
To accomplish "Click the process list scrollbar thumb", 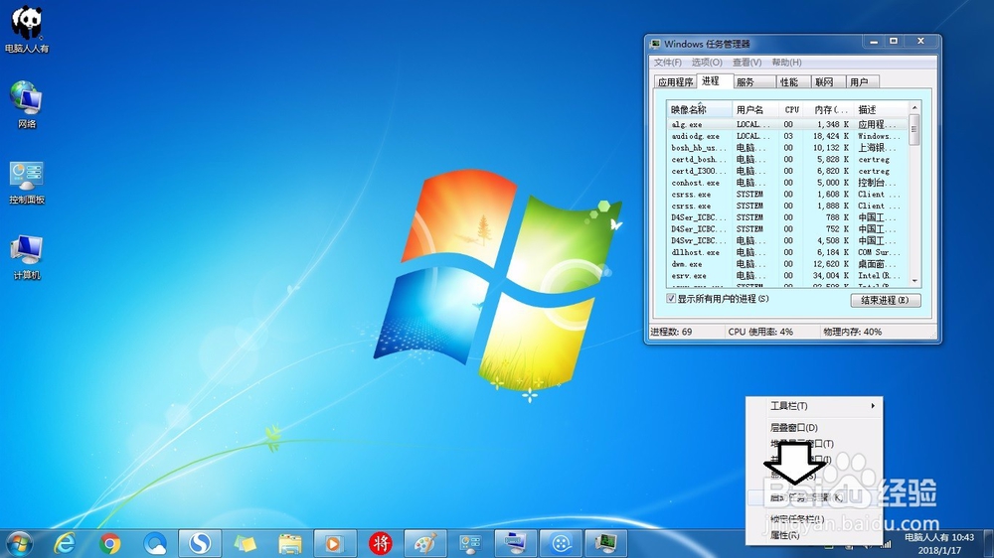I will [914, 130].
